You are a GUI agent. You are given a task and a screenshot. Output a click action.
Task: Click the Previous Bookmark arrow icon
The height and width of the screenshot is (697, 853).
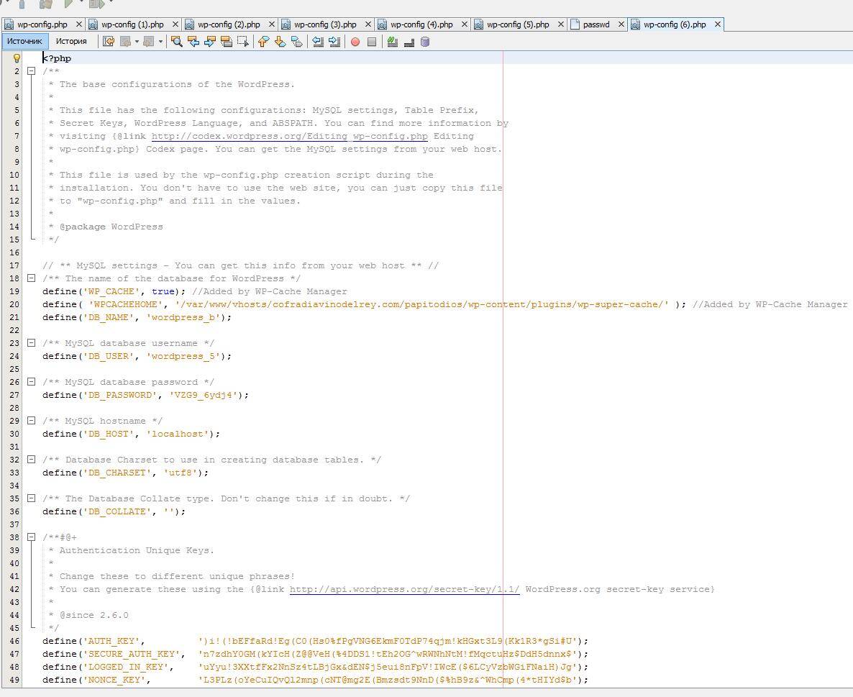click(263, 42)
